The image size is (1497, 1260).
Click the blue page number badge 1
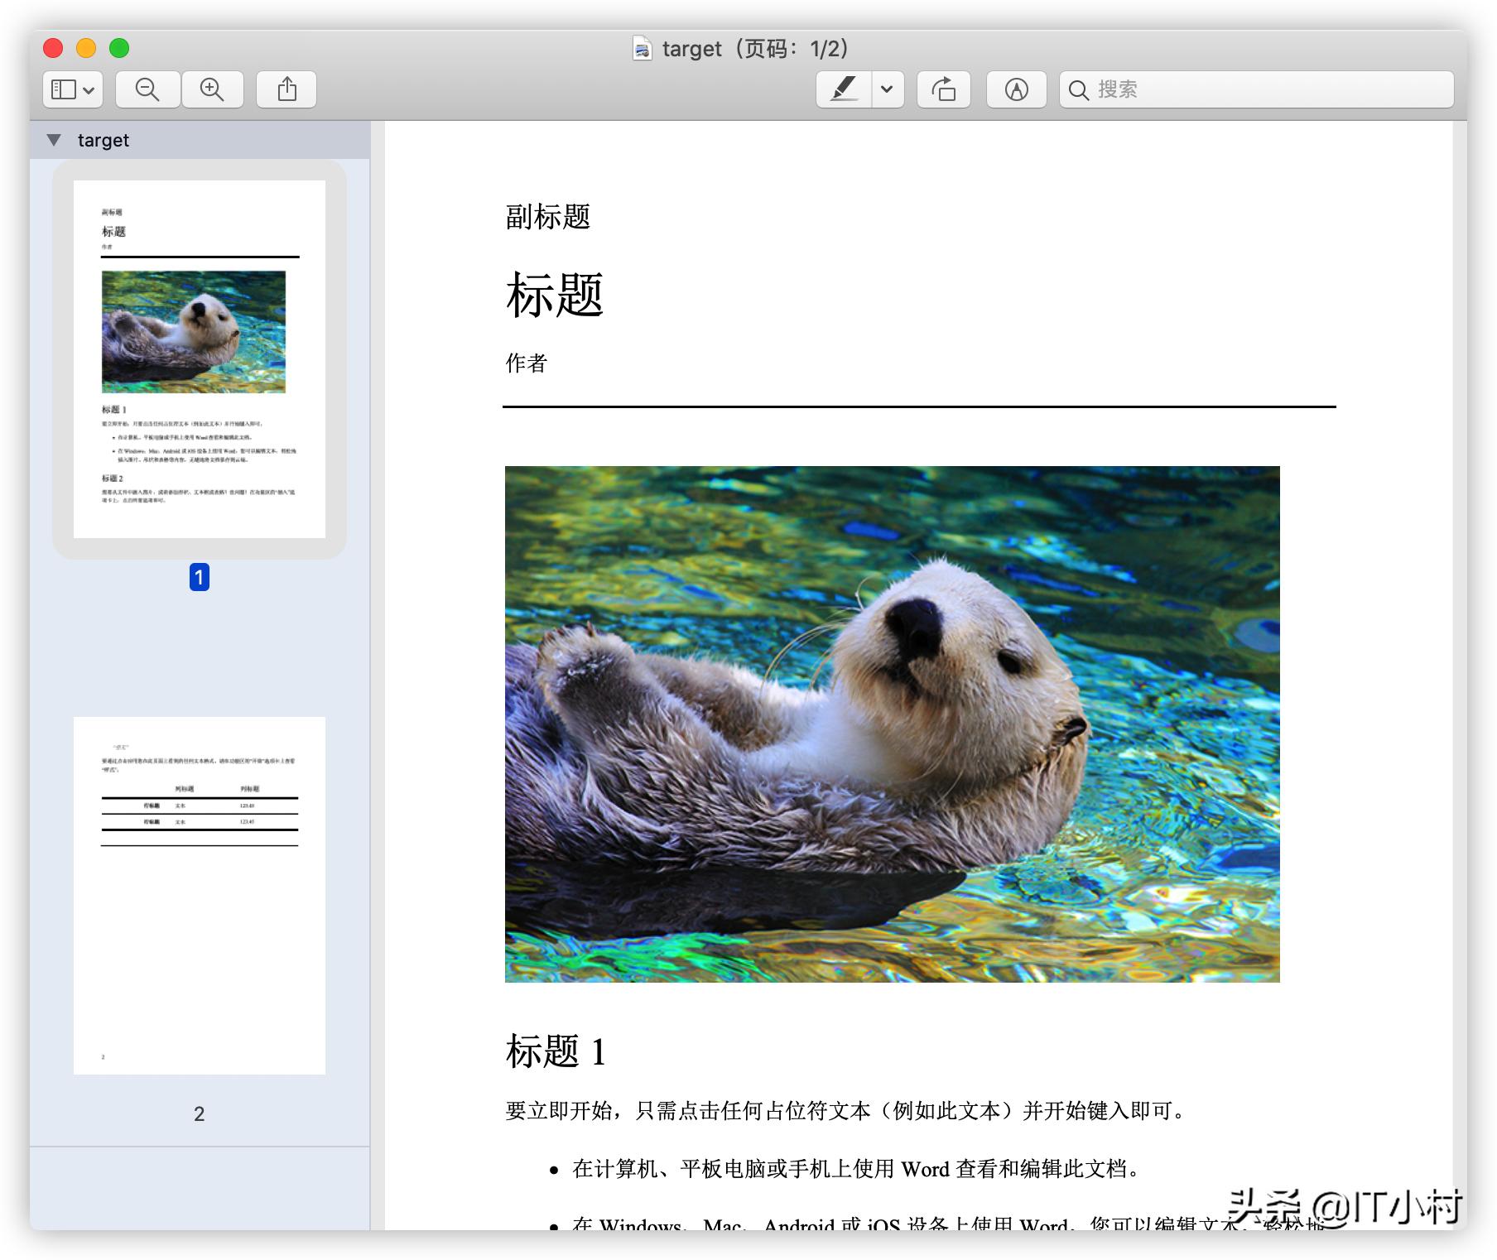[198, 578]
